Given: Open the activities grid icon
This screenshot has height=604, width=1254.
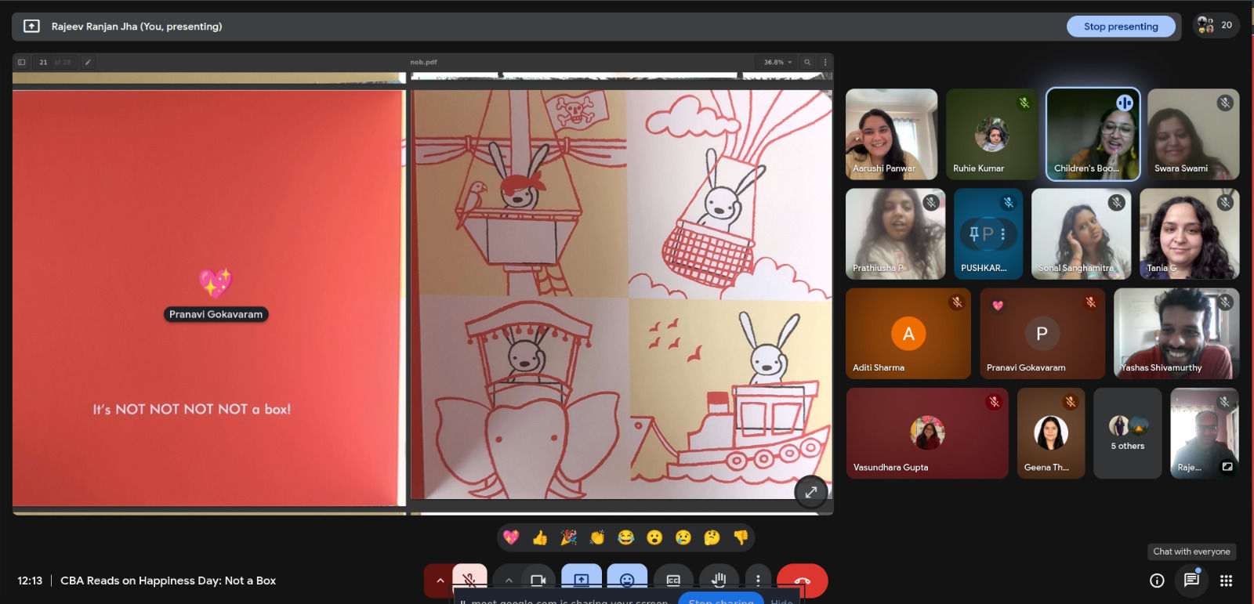Looking at the screenshot, I should pos(1227,580).
